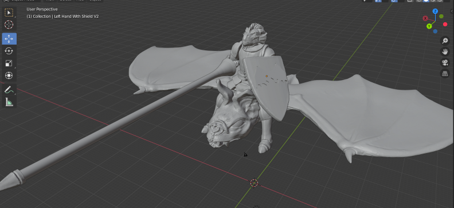The image size is (454, 208).
Task: Click the unlabeled bright red negative X gizmo ball
Action: [445, 24]
